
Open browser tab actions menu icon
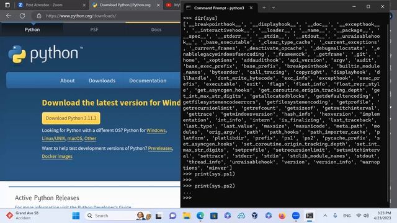coord(7,5)
